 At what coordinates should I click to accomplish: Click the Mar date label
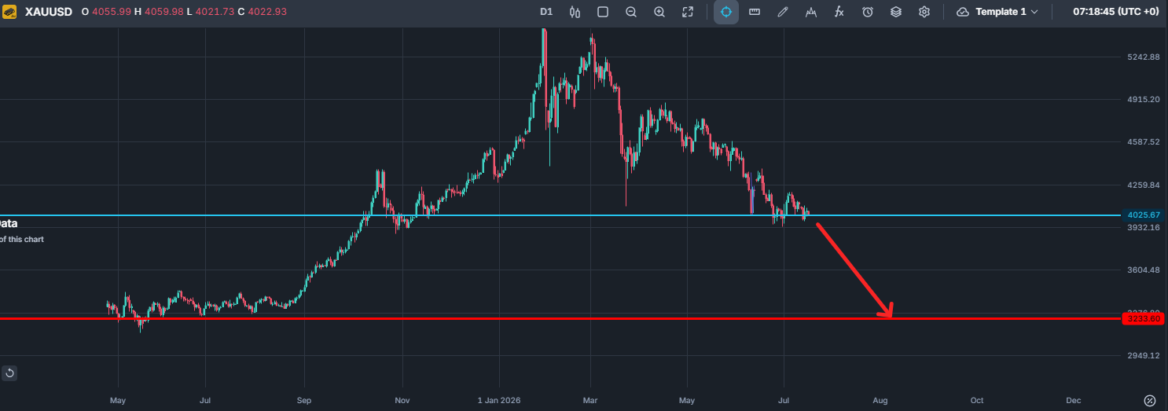click(x=590, y=400)
